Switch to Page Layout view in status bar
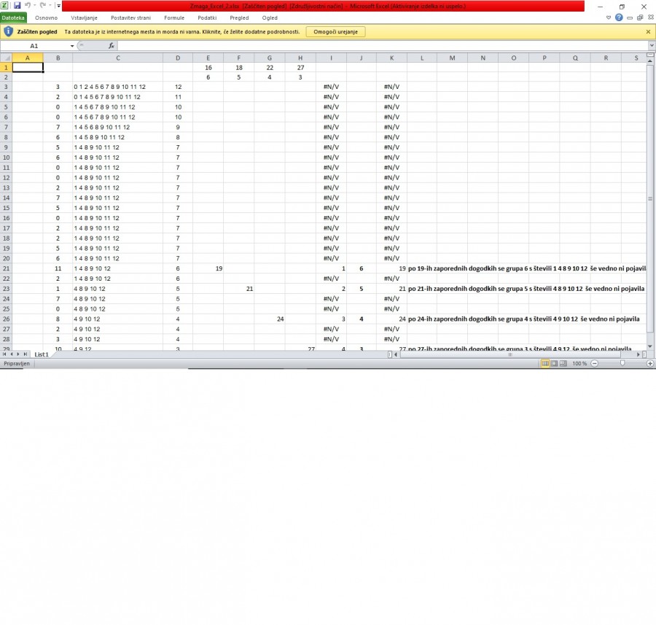656x625 pixels. (x=555, y=363)
